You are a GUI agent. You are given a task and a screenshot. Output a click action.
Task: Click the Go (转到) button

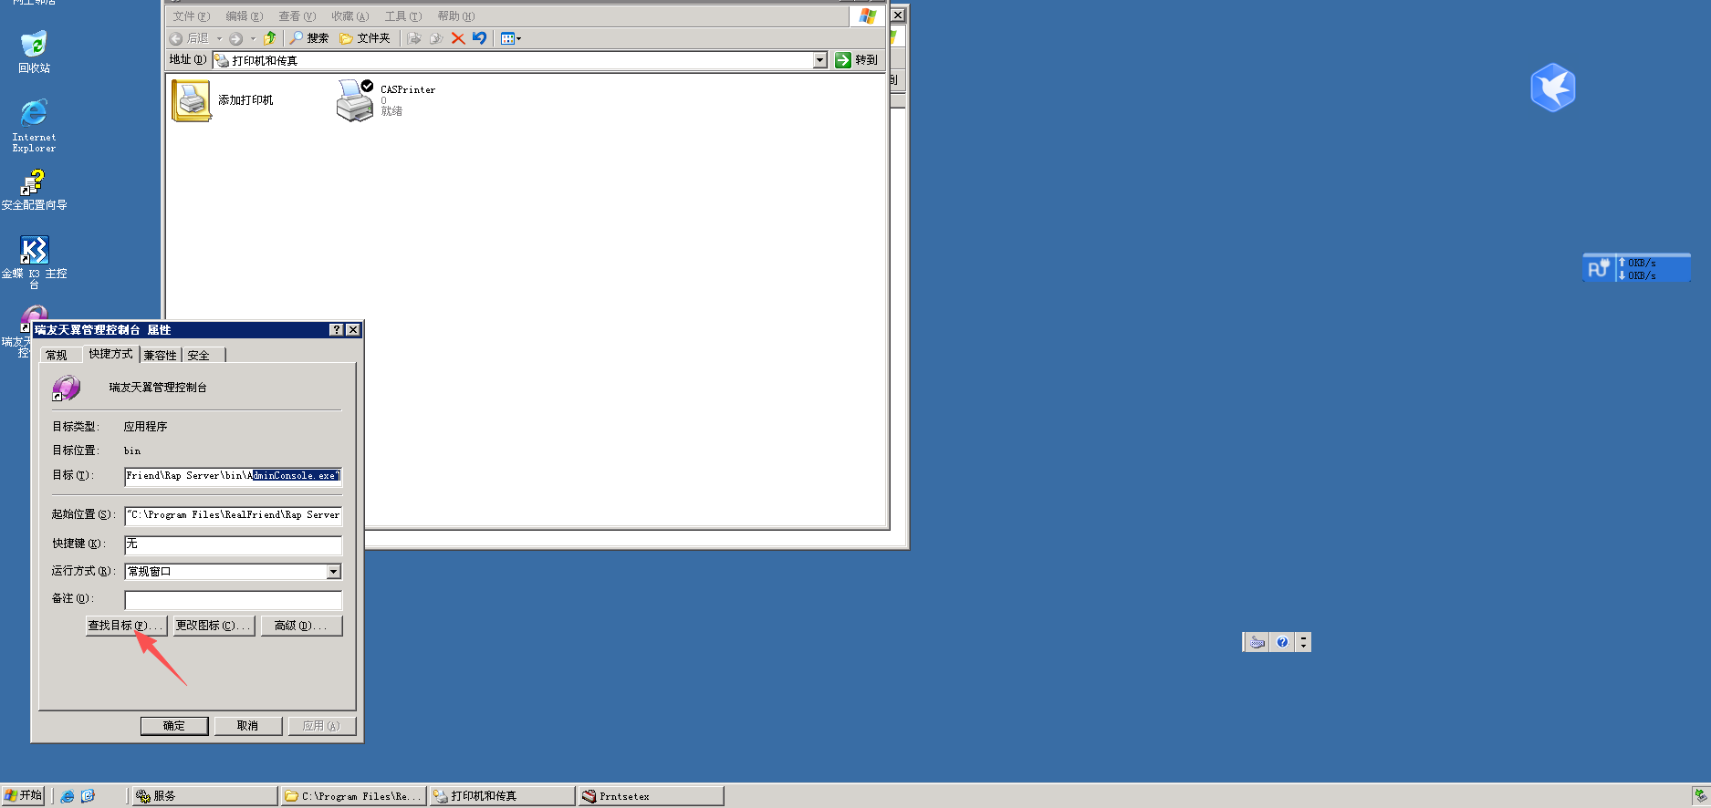[x=856, y=60]
